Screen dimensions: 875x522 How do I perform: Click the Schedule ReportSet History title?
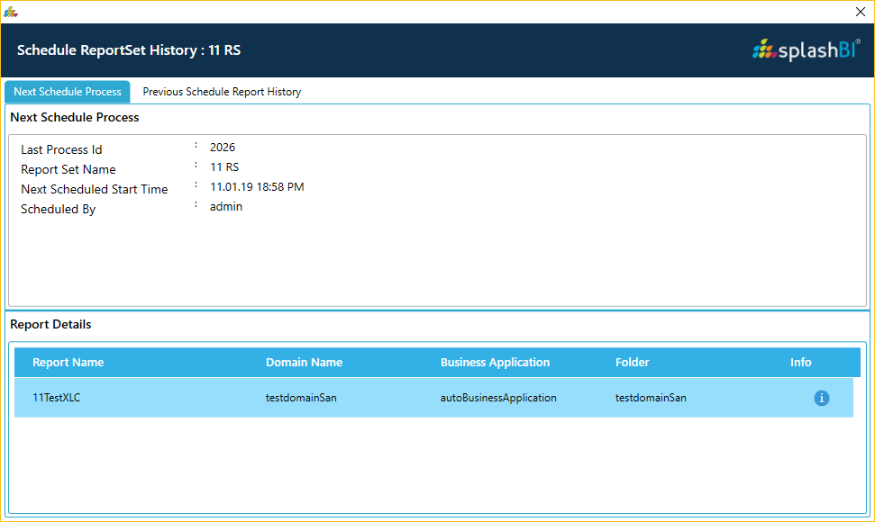(x=129, y=50)
